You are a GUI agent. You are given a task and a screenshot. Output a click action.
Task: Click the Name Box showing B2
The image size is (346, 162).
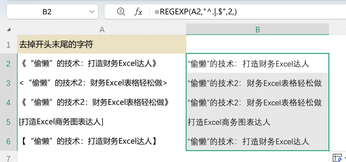(52, 11)
